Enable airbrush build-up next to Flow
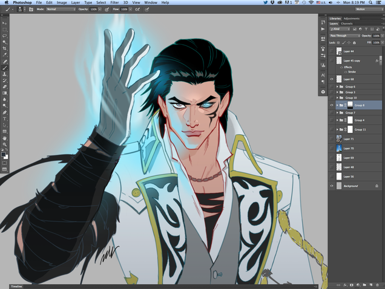 click(x=137, y=9)
